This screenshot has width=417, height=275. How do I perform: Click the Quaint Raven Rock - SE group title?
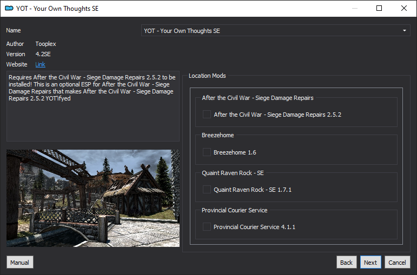tap(233, 173)
